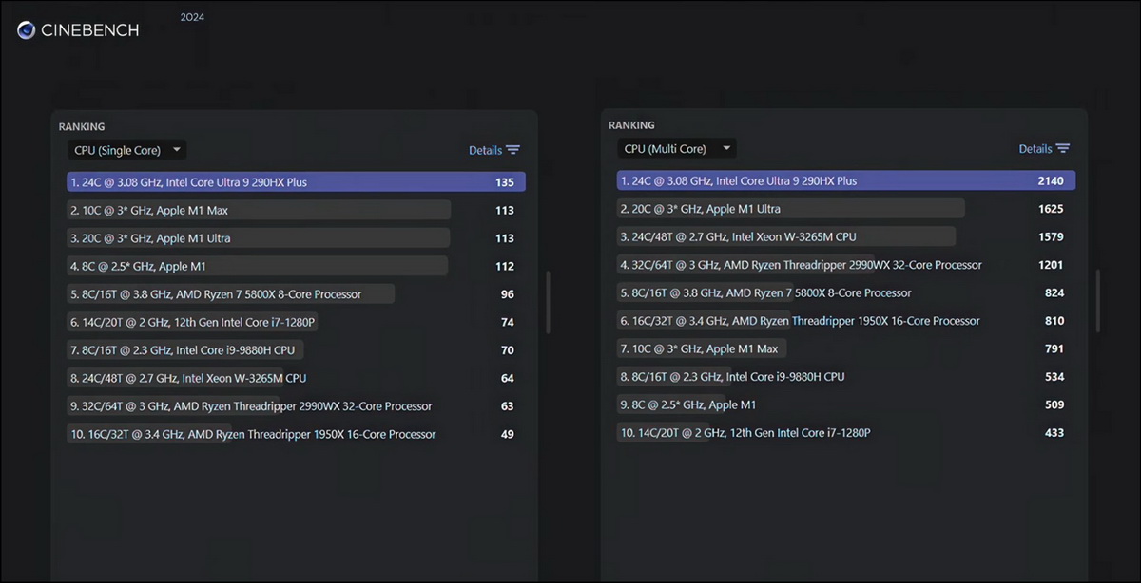Click single core score 49

tap(508, 435)
